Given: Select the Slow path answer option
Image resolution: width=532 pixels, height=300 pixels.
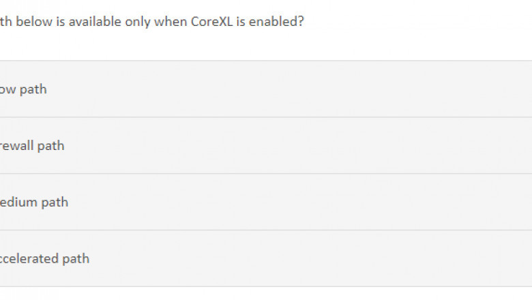Looking at the screenshot, I should tap(266, 89).
